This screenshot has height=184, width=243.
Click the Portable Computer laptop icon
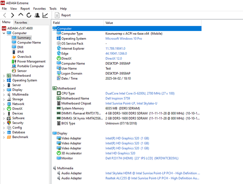[14, 66]
